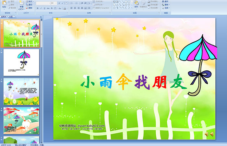The width and height of the screenshot is (227, 146).
Task: Click the Copy (复制) icon
Action: (x=9, y=5)
